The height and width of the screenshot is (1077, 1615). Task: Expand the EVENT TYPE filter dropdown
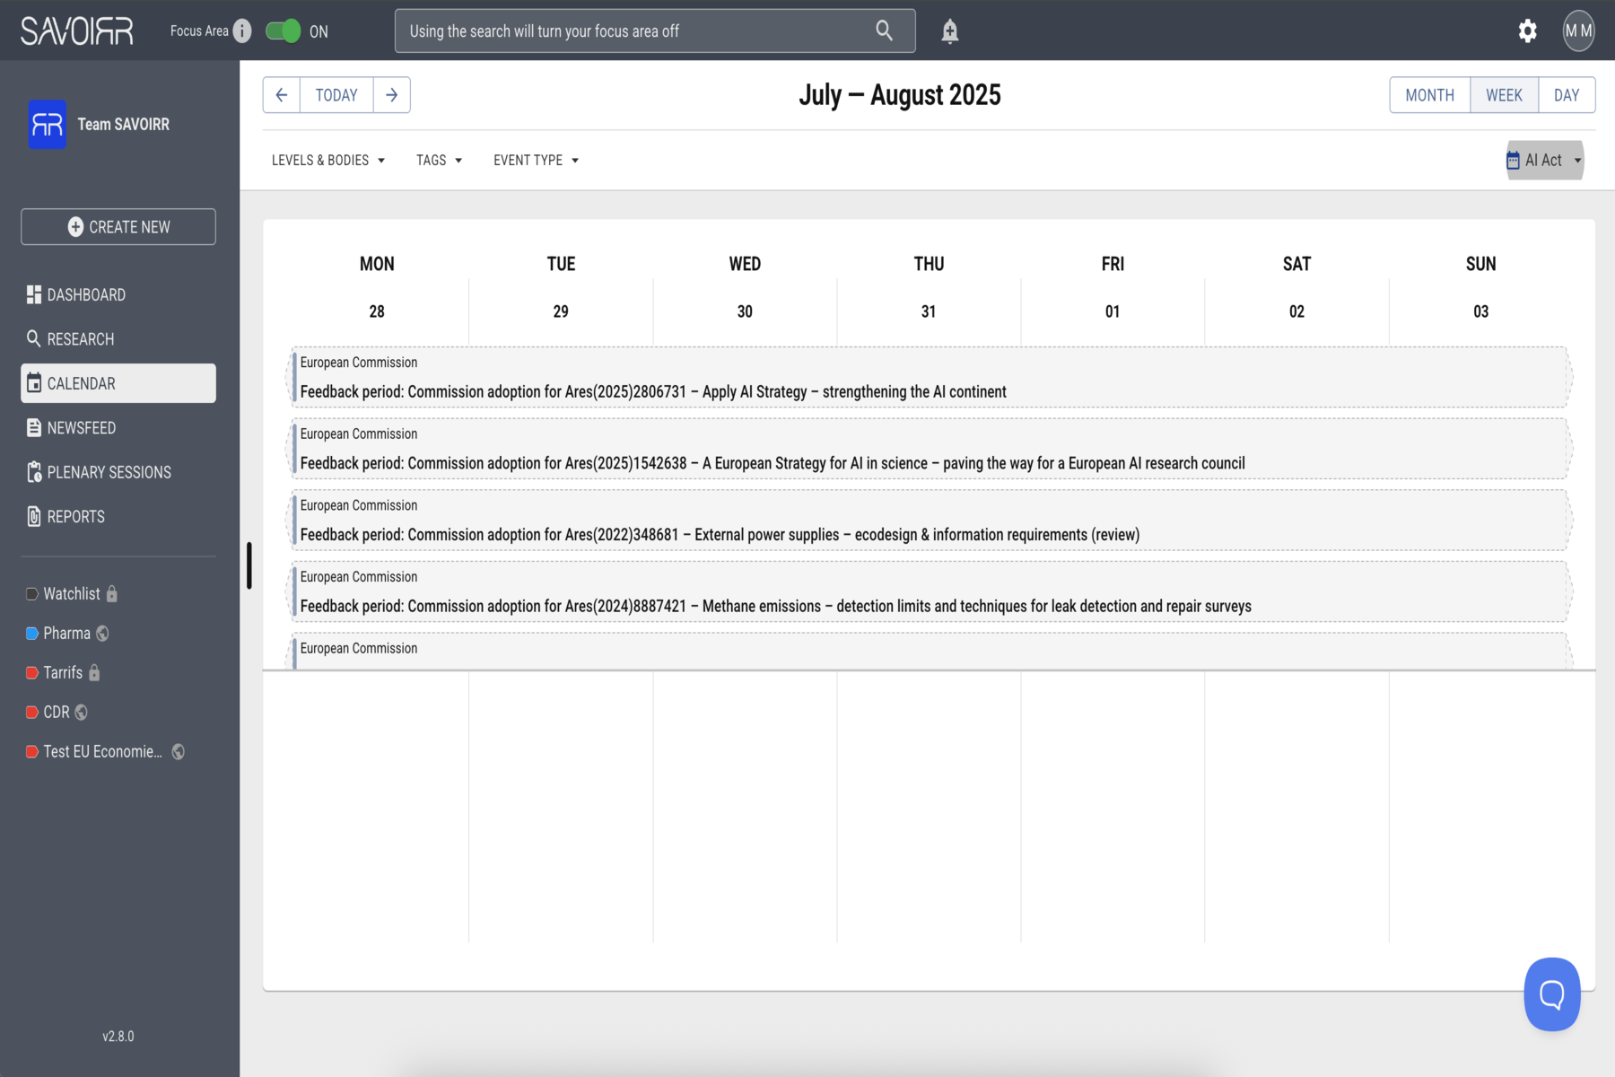click(x=537, y=161)
